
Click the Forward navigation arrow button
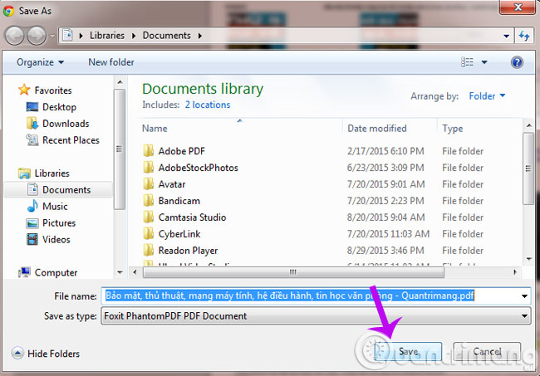pyautogui.click(x=37, y=36)
